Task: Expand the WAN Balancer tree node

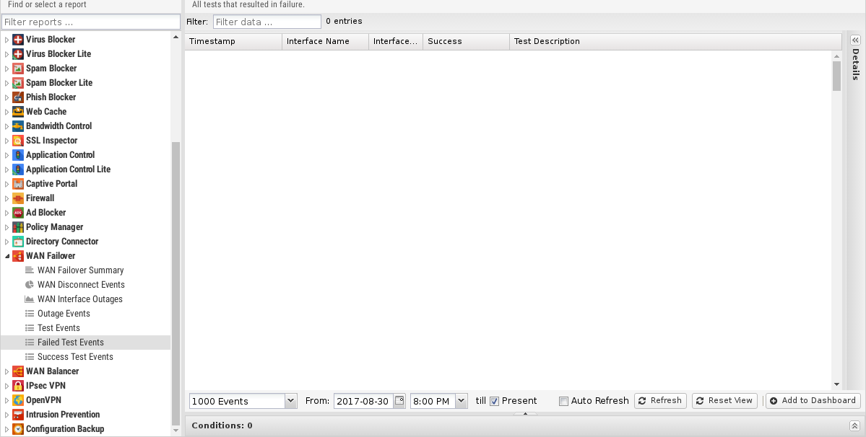Action: tap(7, 371)
